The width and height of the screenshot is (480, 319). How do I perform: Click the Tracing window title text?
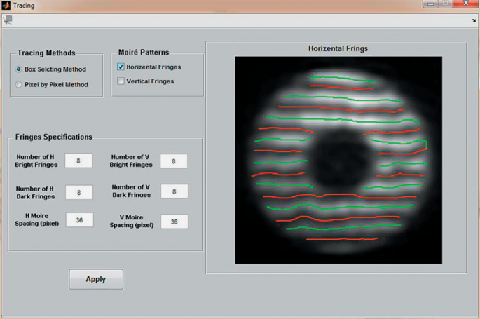click(24, 6)
